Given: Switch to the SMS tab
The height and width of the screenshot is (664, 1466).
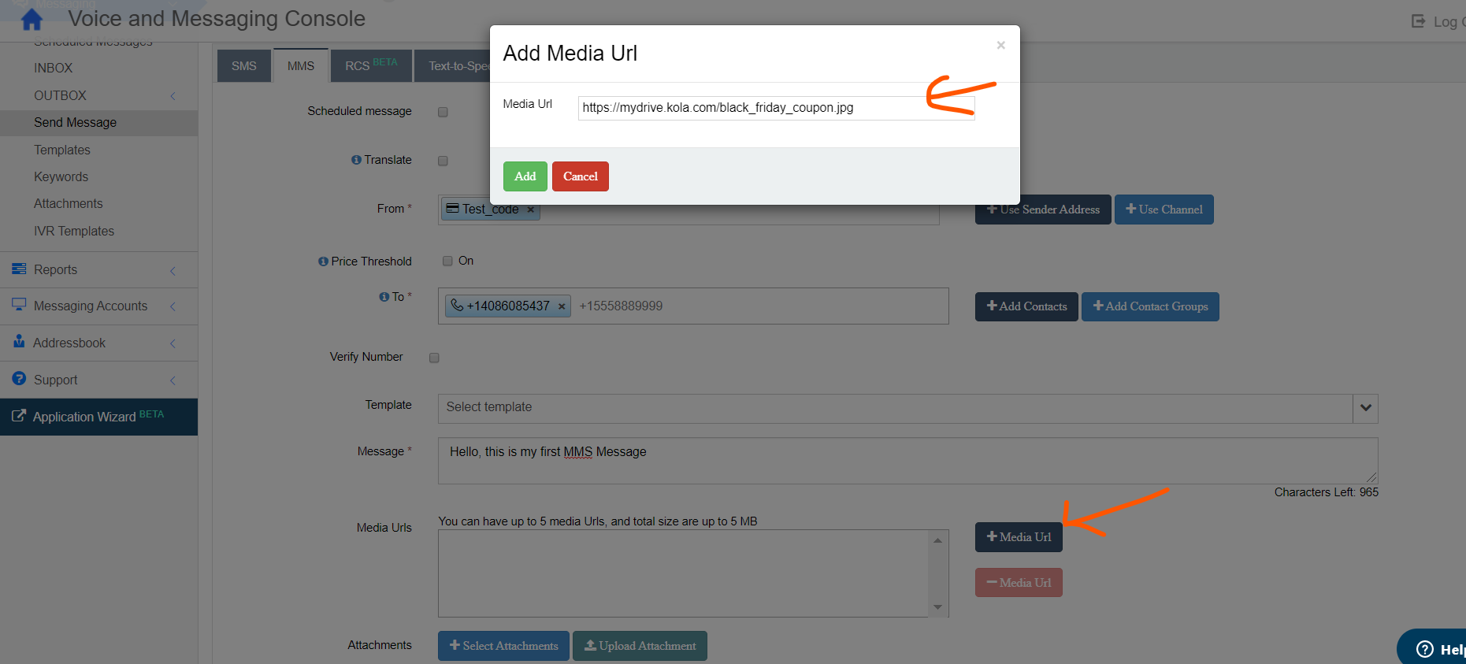Looking at the screenshot, I should point(243,66).
